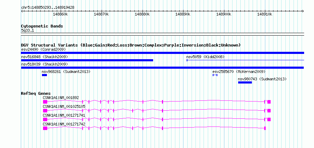Screen dimensions: 314x148
Task: Click the first exon block of NM_001025105
Action: 45,111
